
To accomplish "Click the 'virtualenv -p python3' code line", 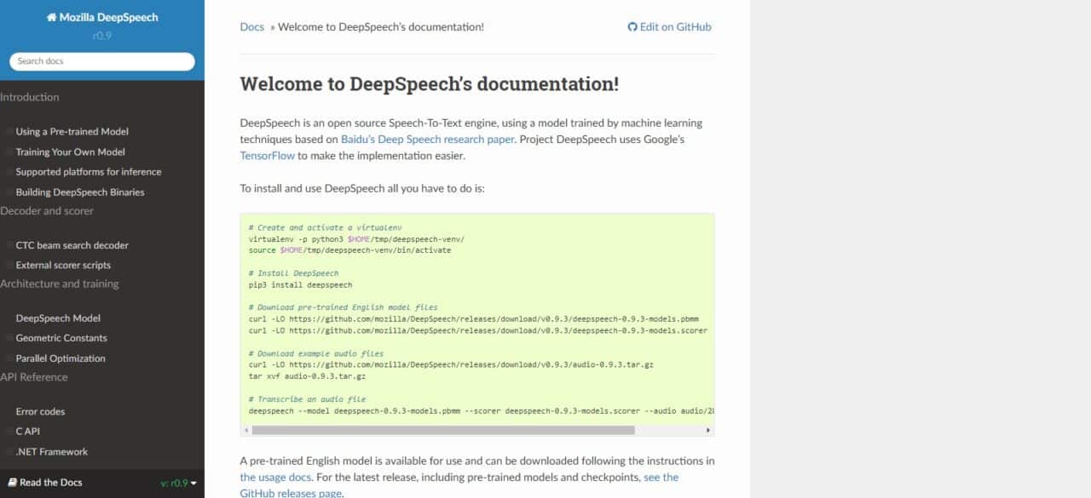I will (x=356, y=239).
